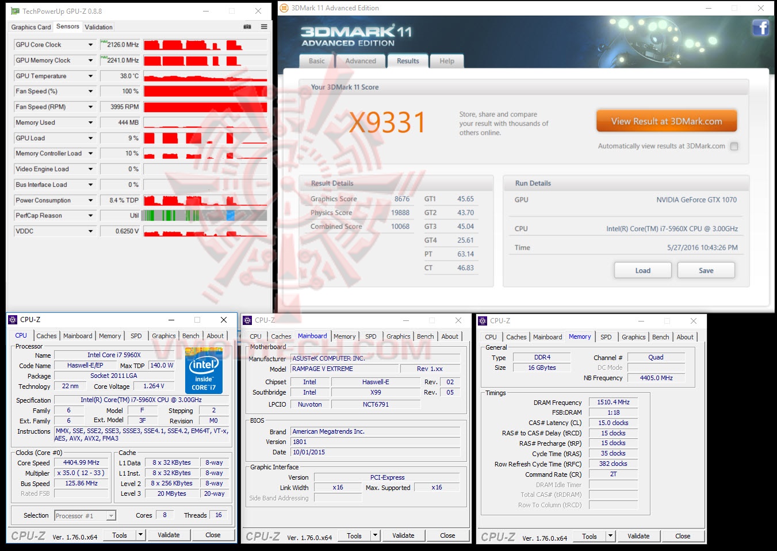The width and height of the screenshot is (777, 551).
Task: Click the NVIDIA GeForce GTX 1070 GPU text
Action: [x=696, y=200]
